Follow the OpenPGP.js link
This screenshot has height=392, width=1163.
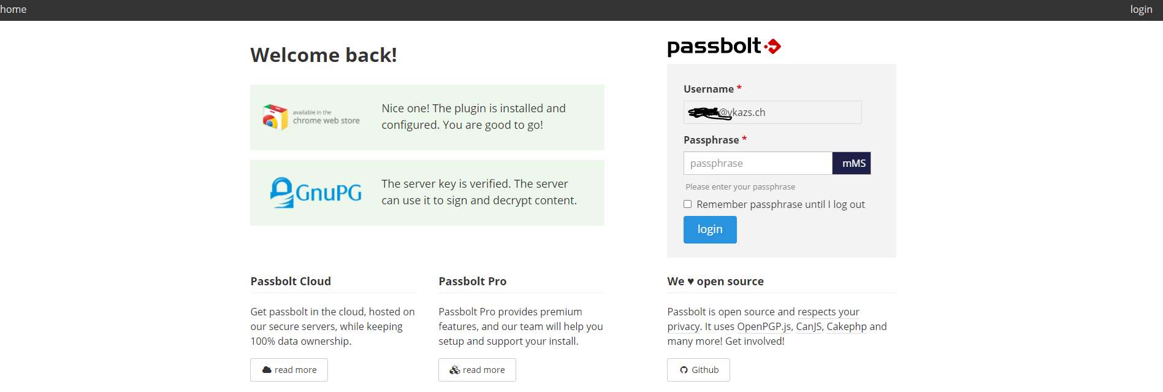click(x=764, y=326)
